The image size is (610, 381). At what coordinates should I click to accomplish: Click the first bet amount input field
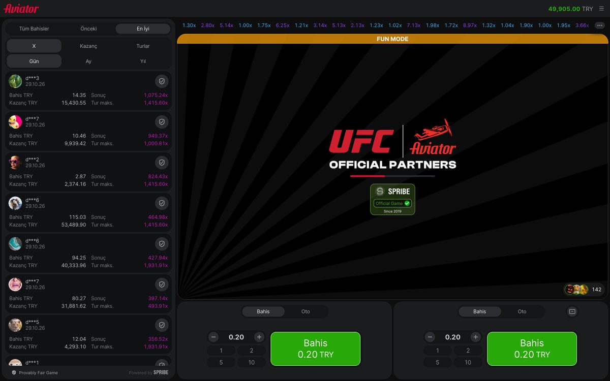coord(236,337)
